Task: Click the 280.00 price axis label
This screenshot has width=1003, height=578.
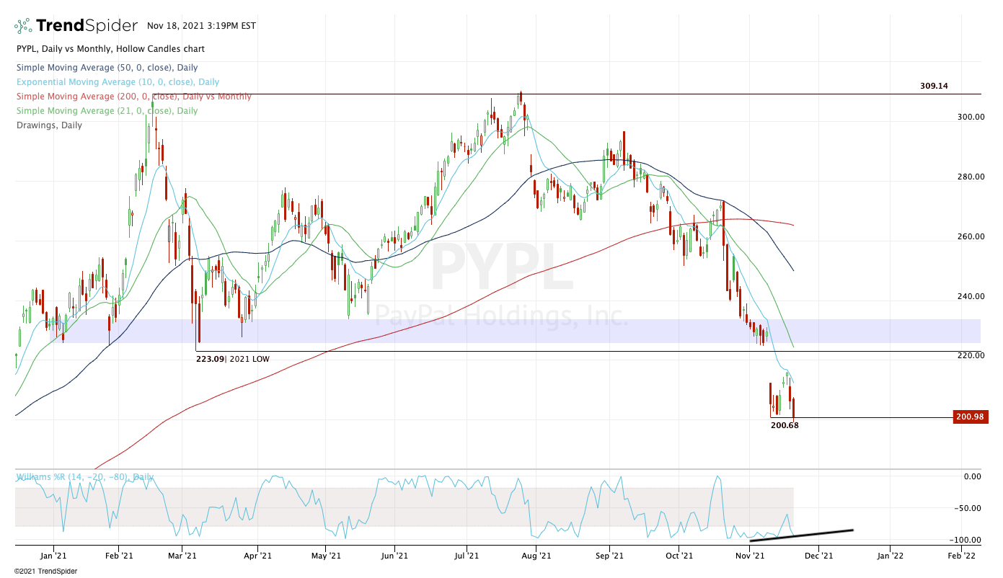Action: 973,177
